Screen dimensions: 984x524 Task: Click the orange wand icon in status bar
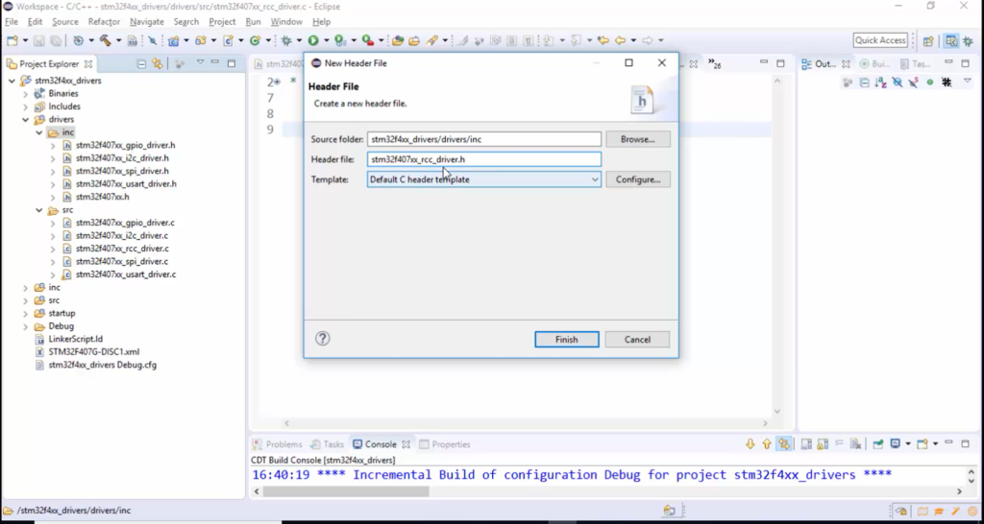coord(956,511)
